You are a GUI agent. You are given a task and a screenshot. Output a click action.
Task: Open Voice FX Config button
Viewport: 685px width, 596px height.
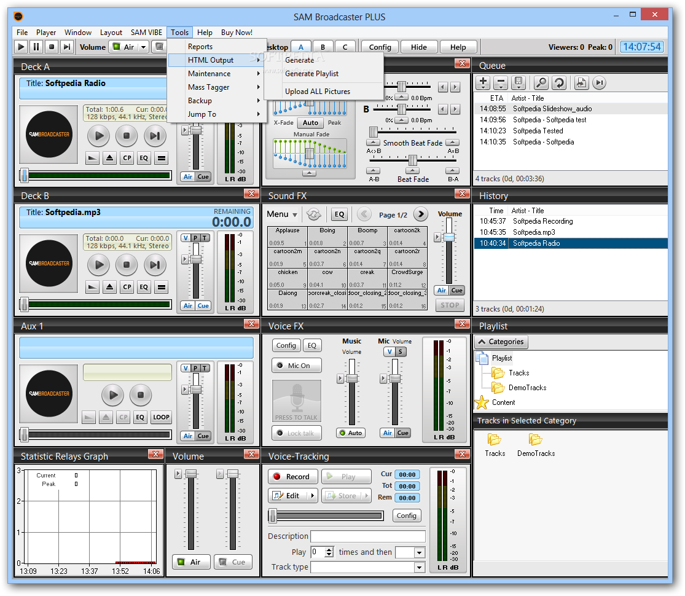coord(286,346)
